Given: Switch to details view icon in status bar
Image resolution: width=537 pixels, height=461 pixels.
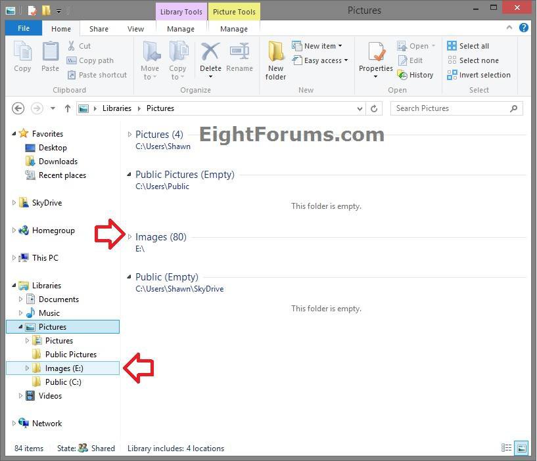Looking at the screenshot, I should pyautogui.click(x=506, y=449).
